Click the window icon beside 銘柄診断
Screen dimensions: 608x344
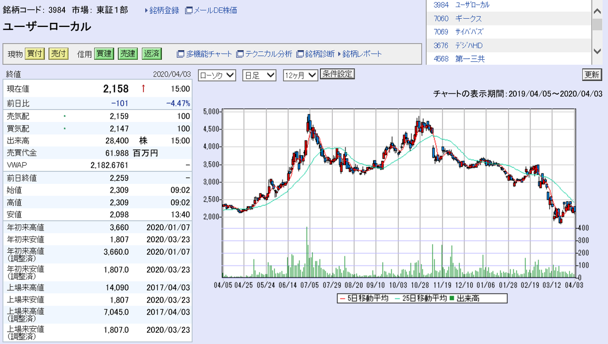click(x=300, y=54)
